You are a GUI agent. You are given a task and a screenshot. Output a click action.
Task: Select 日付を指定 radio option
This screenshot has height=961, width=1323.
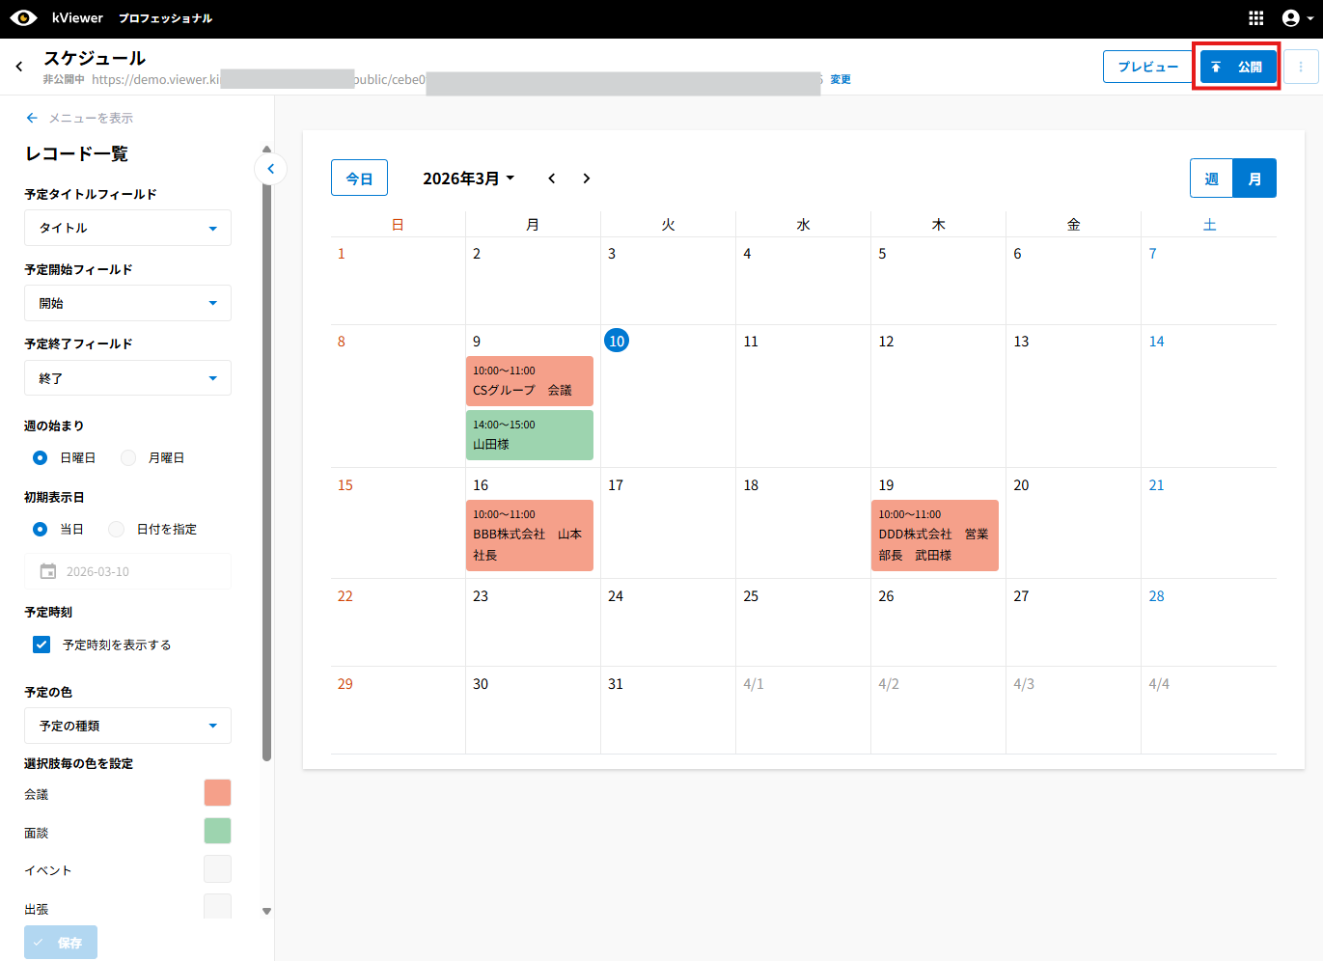[117, 530]
